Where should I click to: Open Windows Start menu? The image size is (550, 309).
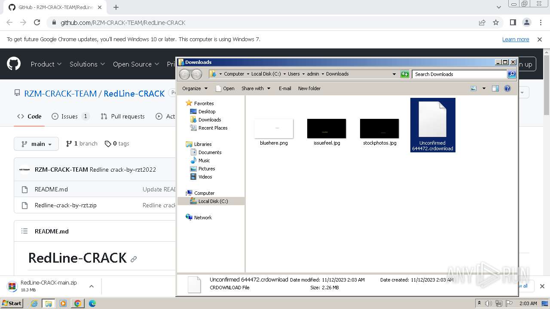tap(12, 303)
